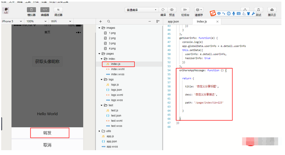
Task: Click the simulator three-dots menu icon
Action: 78,33
